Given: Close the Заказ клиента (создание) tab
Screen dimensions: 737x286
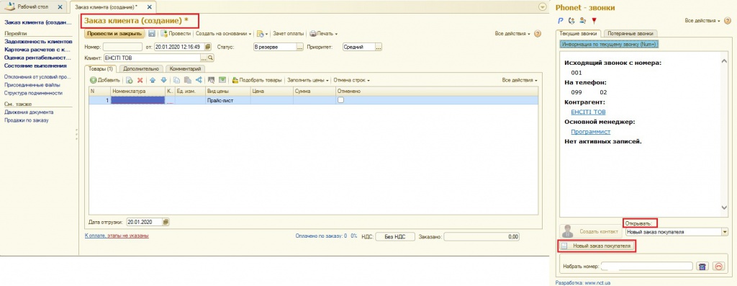Looking at the screenshot, I should [149, 7].
